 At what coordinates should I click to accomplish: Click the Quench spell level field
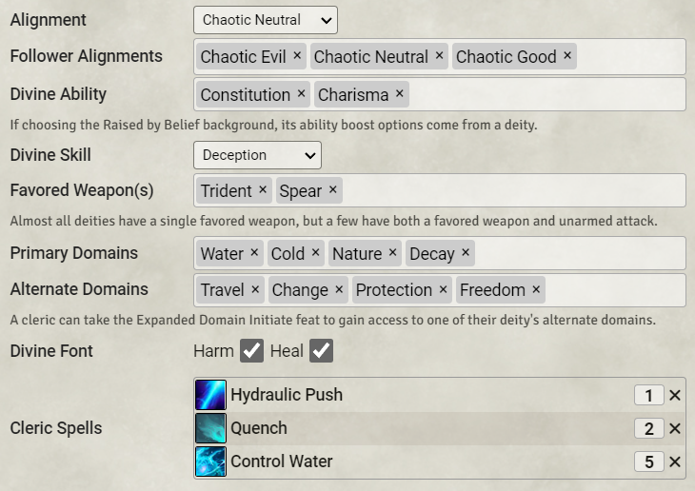[648, 429]
